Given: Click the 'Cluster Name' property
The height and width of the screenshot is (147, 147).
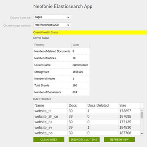Looking at the screenshot, I should (x=42, y=65).
